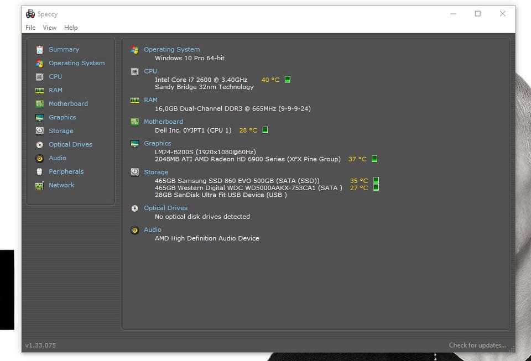Image resolution: width=531 pixels, height=361 pixels.
Task: Open the CPU section from sidebar
Action: [55, 76]
